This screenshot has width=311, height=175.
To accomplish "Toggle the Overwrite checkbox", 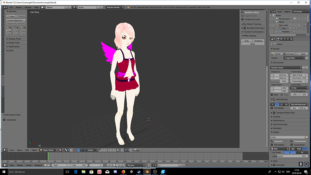I will pos(272,141).
